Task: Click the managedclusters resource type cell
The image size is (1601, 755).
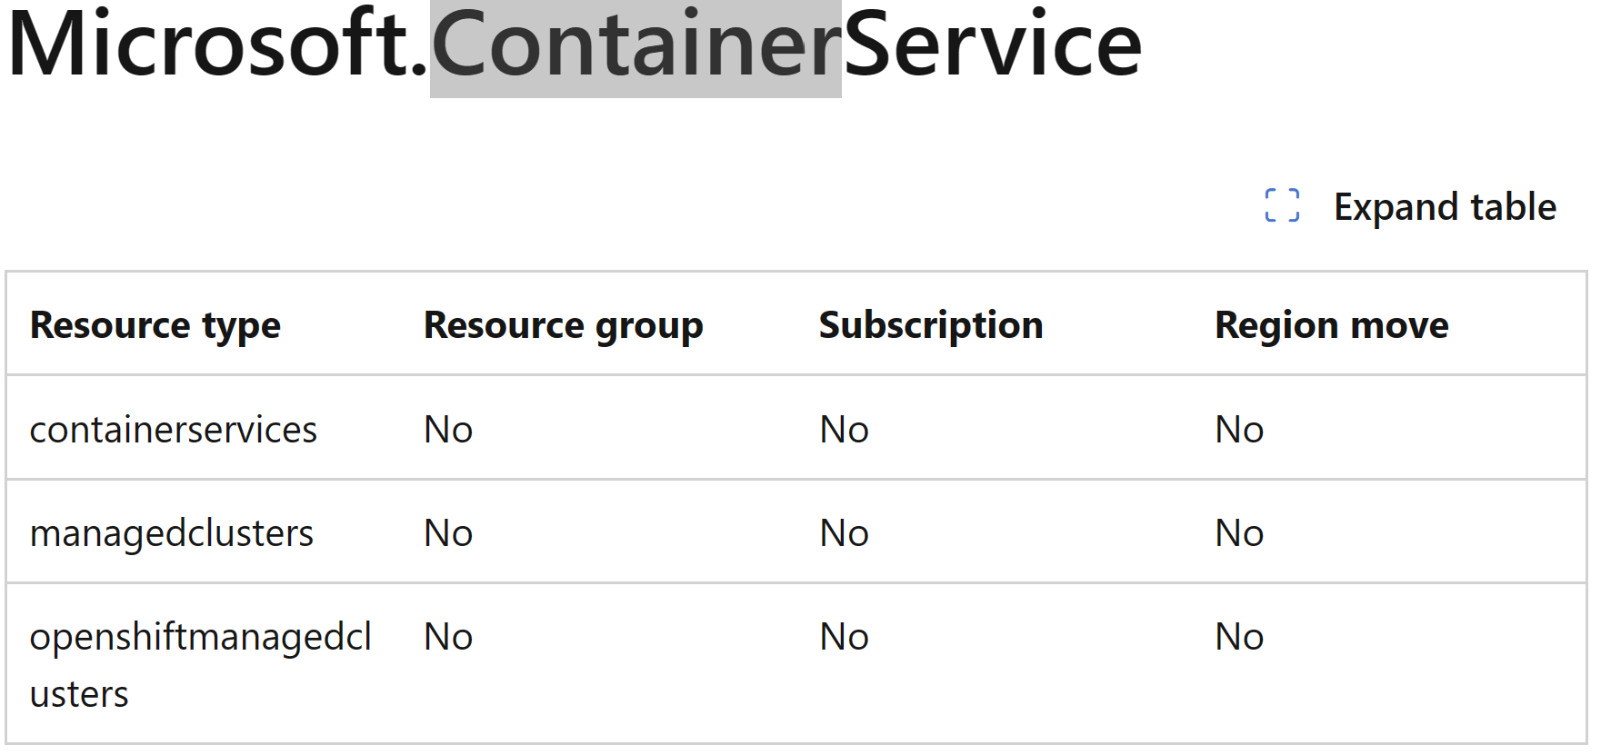Action: pos(172,533)
